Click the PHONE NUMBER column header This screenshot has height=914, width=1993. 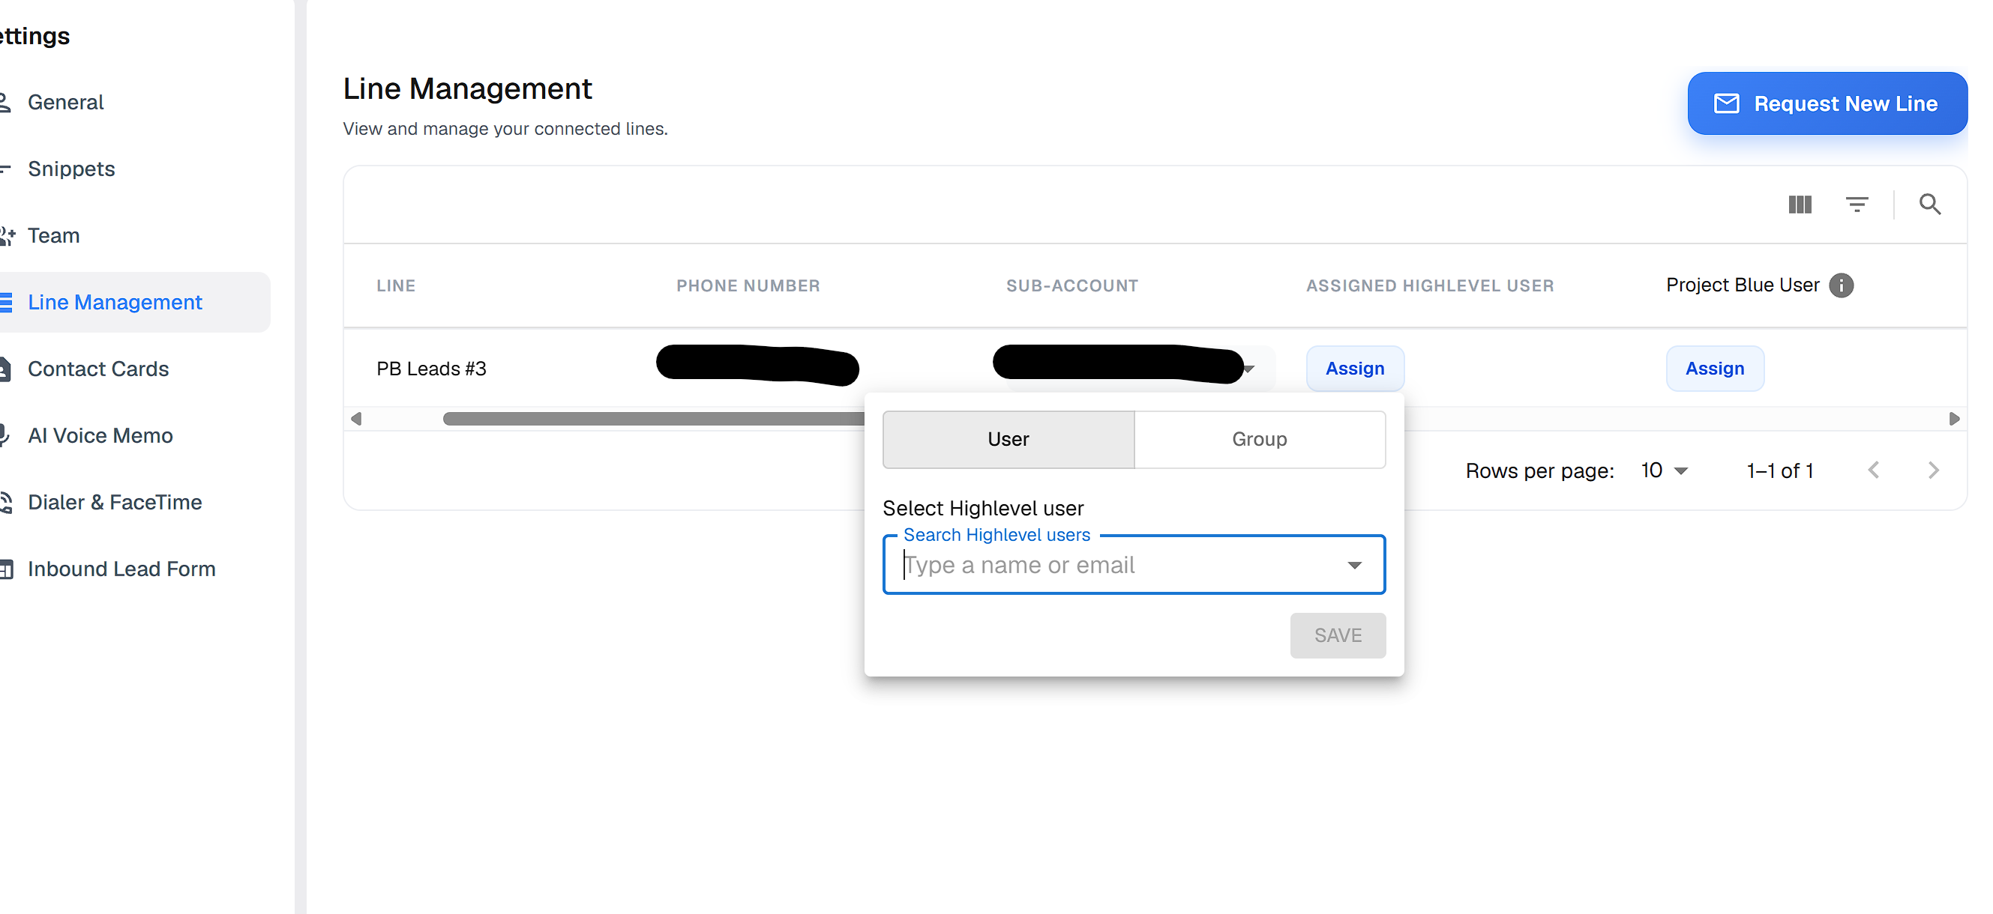coord(748,285)
